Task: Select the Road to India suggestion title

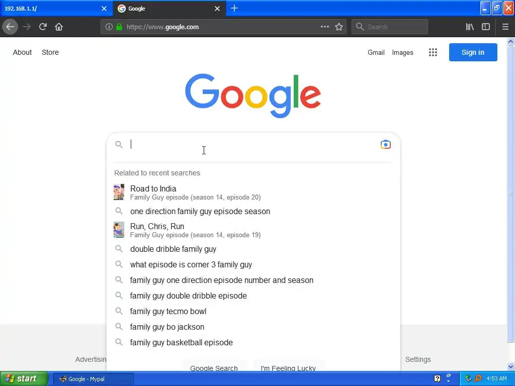Action: [x=153, y=188]
